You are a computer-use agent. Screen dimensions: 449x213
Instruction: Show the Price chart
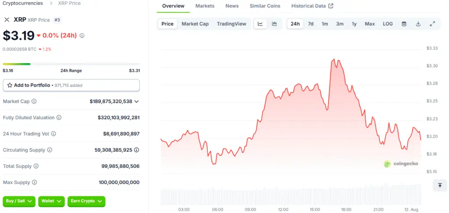coord(167,24)
